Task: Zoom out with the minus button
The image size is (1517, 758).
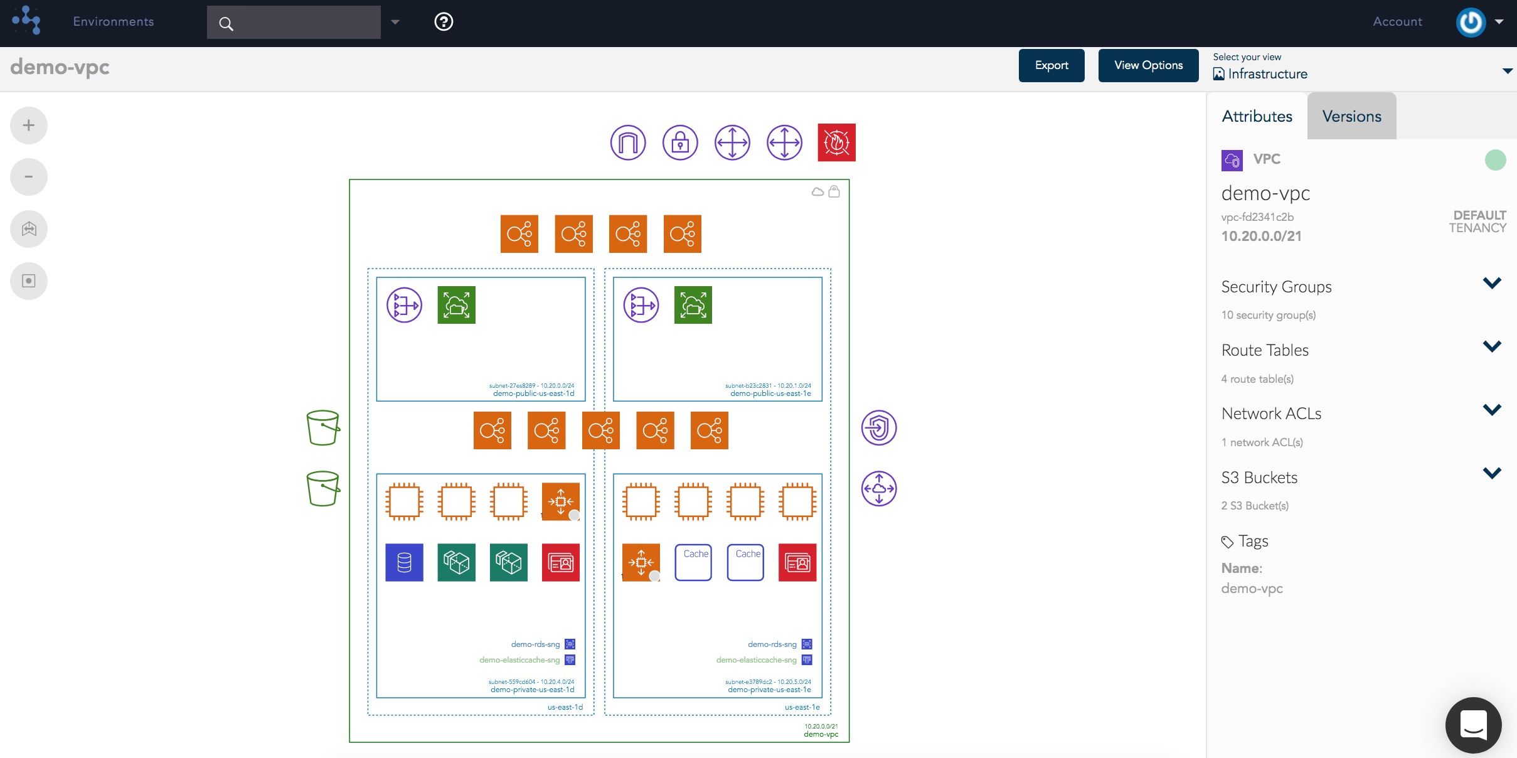Action: point(29,177)
